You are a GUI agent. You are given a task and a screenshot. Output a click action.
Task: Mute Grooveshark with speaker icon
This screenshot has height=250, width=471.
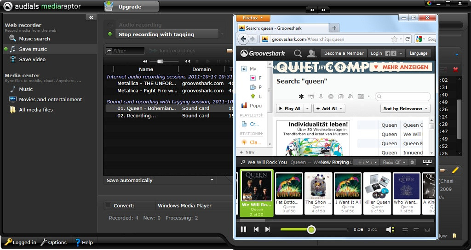click(x=390, y=230)
